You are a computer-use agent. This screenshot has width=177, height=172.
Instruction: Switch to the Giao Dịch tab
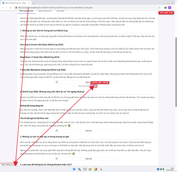click(60, 11)
